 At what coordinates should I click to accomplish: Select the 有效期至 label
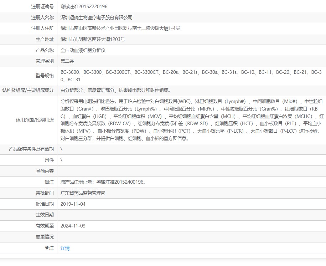pos(45,226)
